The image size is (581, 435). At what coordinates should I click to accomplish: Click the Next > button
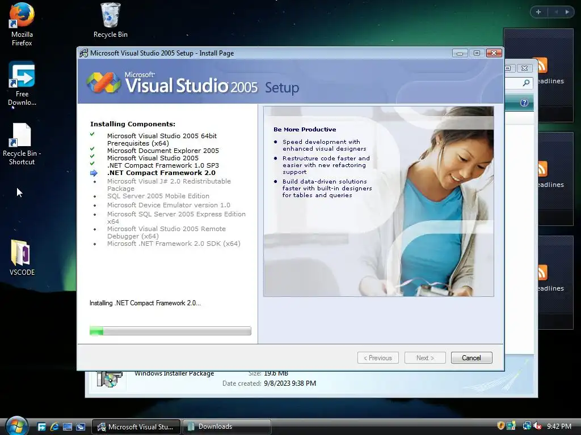(x=425, y=358)
